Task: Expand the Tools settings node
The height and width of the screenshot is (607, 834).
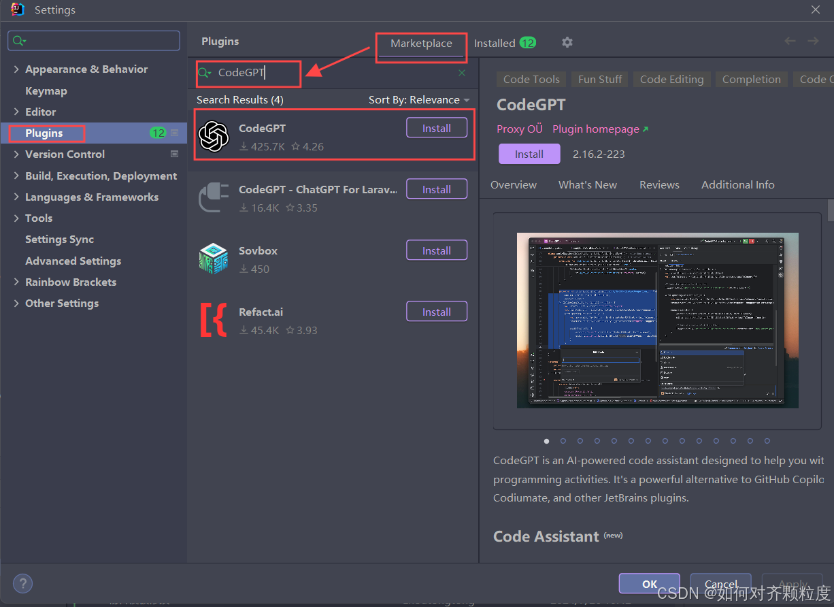Action: tap(16, 218)
